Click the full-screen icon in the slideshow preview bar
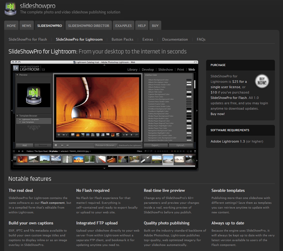Viewport: 283px width, 251px height. (x=136, y=135)
